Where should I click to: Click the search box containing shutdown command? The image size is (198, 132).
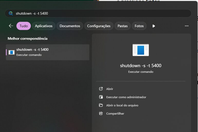[100, 13]
